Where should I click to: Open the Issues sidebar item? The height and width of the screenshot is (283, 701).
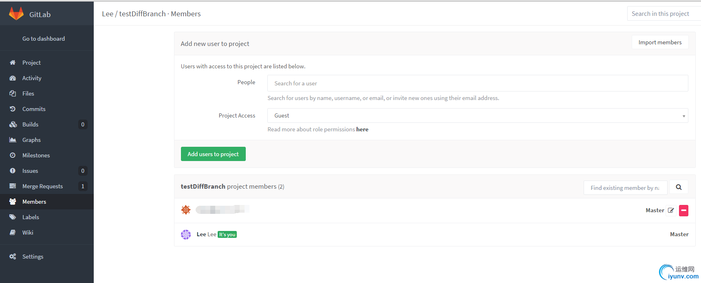point(30,171)
